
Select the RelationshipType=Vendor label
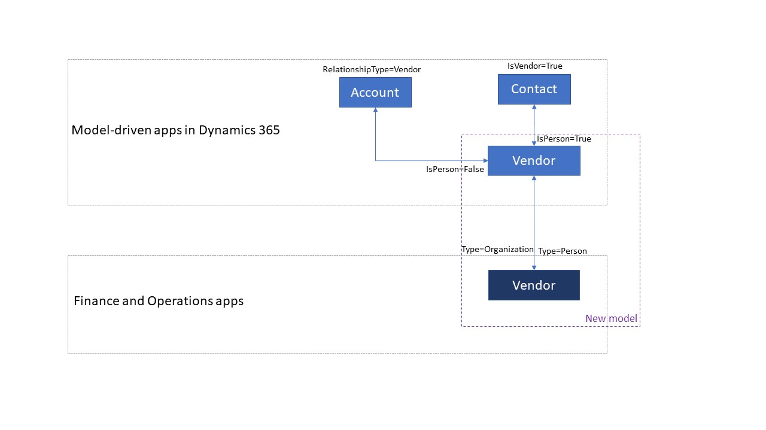coord(372,69)
